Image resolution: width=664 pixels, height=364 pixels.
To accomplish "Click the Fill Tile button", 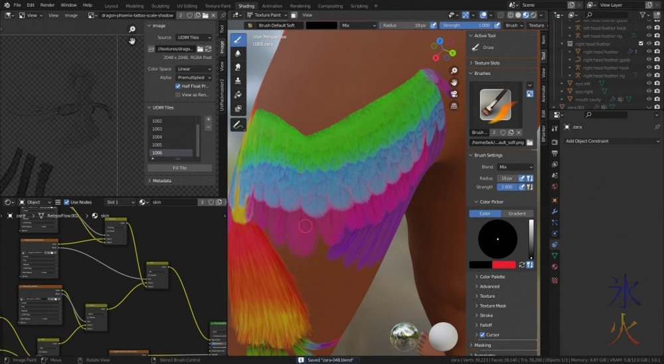I will tap(179, 168).
